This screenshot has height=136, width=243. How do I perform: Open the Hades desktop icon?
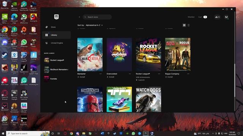[x=34, y=43]
